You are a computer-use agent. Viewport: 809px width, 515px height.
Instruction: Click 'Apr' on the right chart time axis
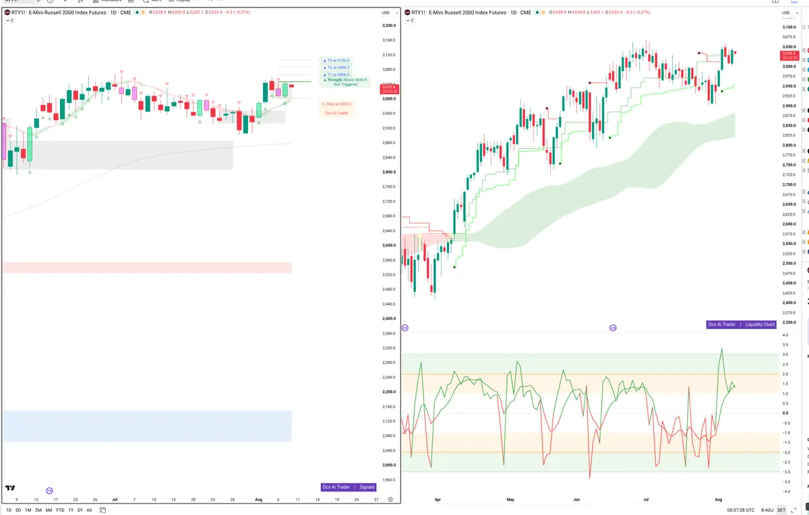(x=438, y=500)
